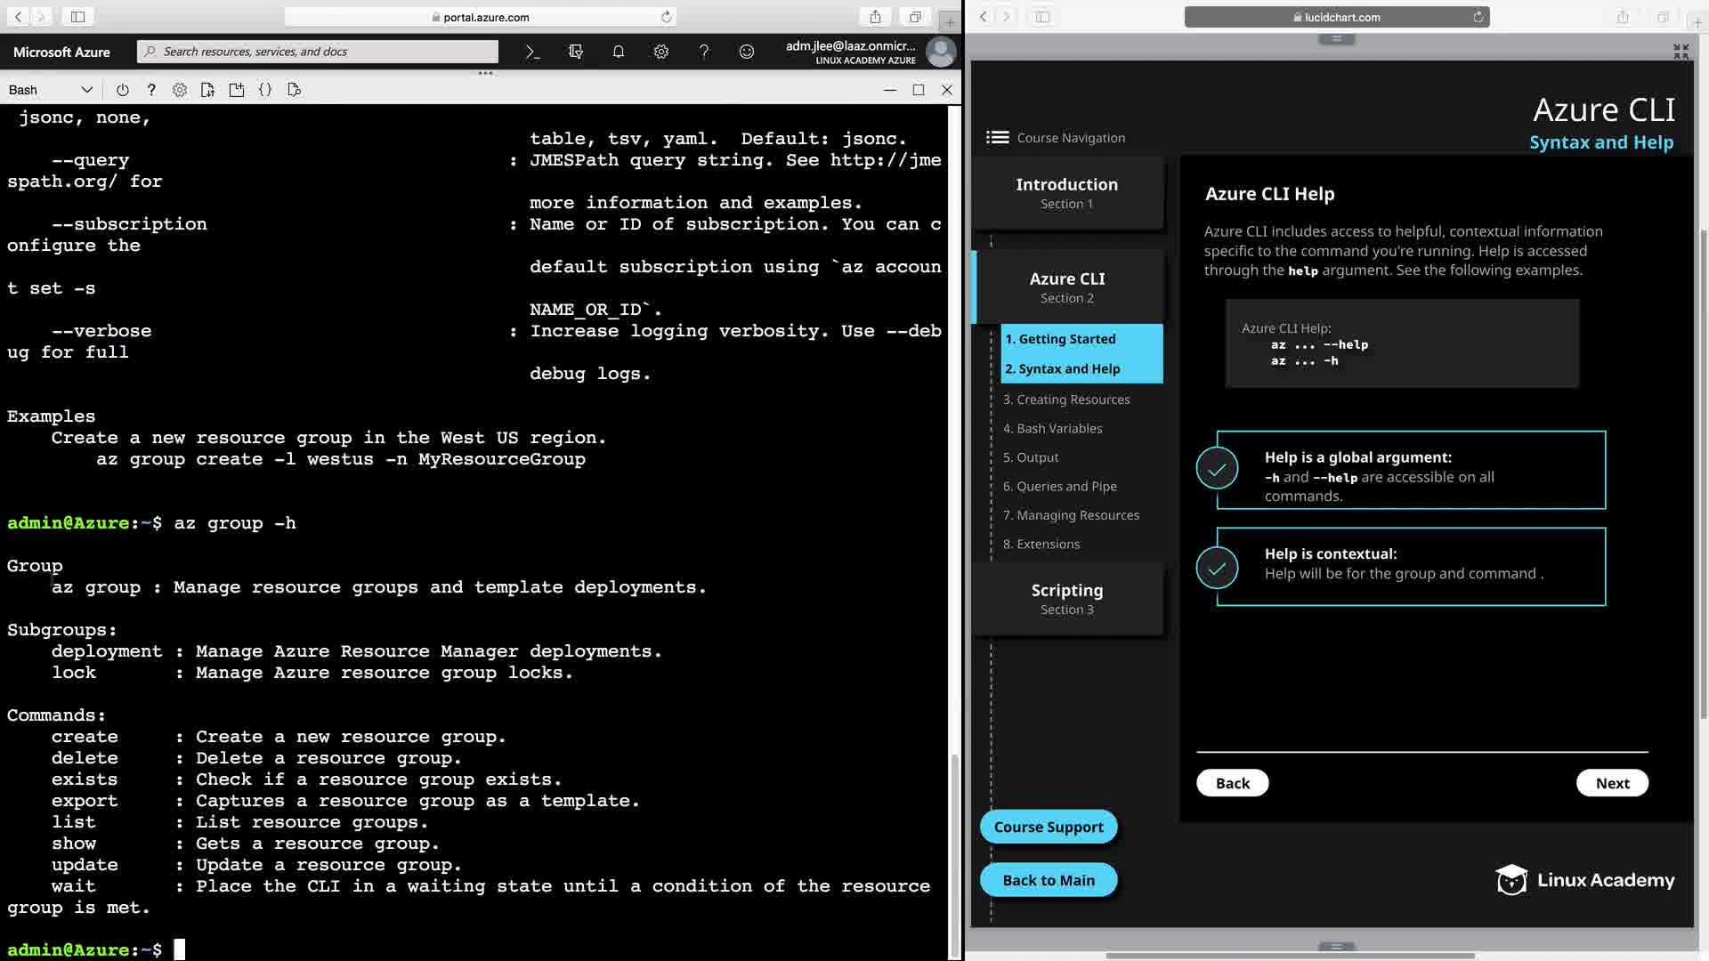This screenshot has height=961, width=1709.
Task: Open Cloud Shell settings gear
Action: click(180, 90)
